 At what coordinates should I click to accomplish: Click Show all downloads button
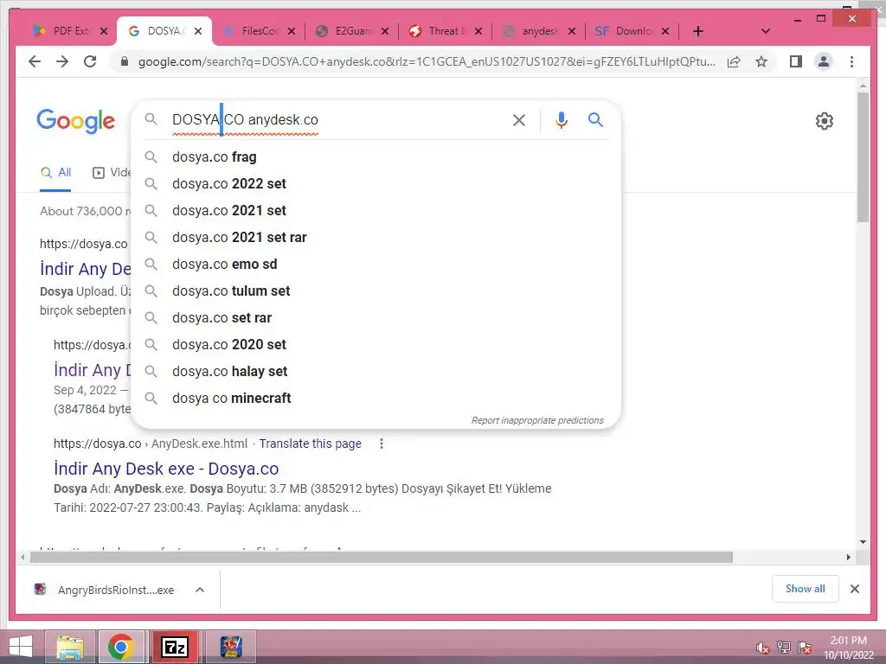[806, 589]
